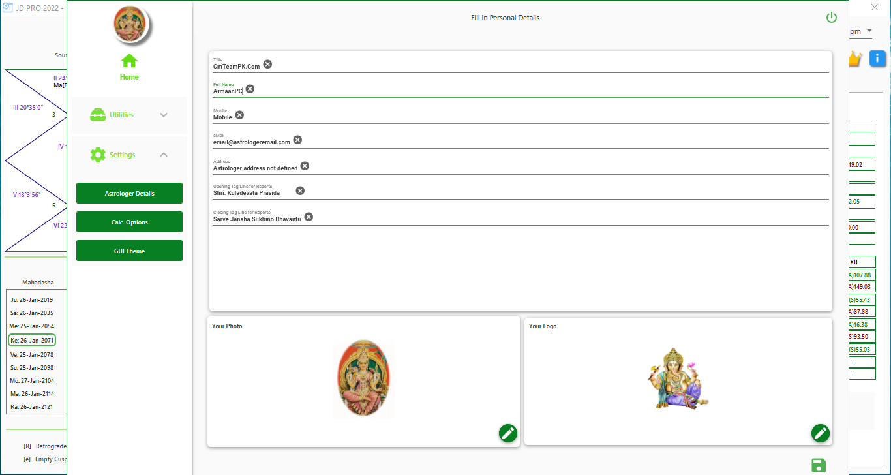Image resolution: width=891 pixels, height=475 pixels.
Task: Clear the Opening Tag Line field
Action: [300, 191]
